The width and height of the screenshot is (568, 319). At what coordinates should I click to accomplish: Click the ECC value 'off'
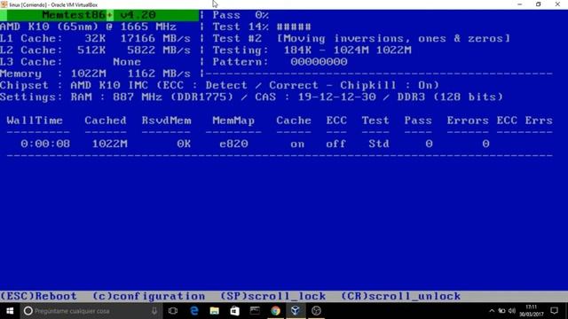coord(335,144)
